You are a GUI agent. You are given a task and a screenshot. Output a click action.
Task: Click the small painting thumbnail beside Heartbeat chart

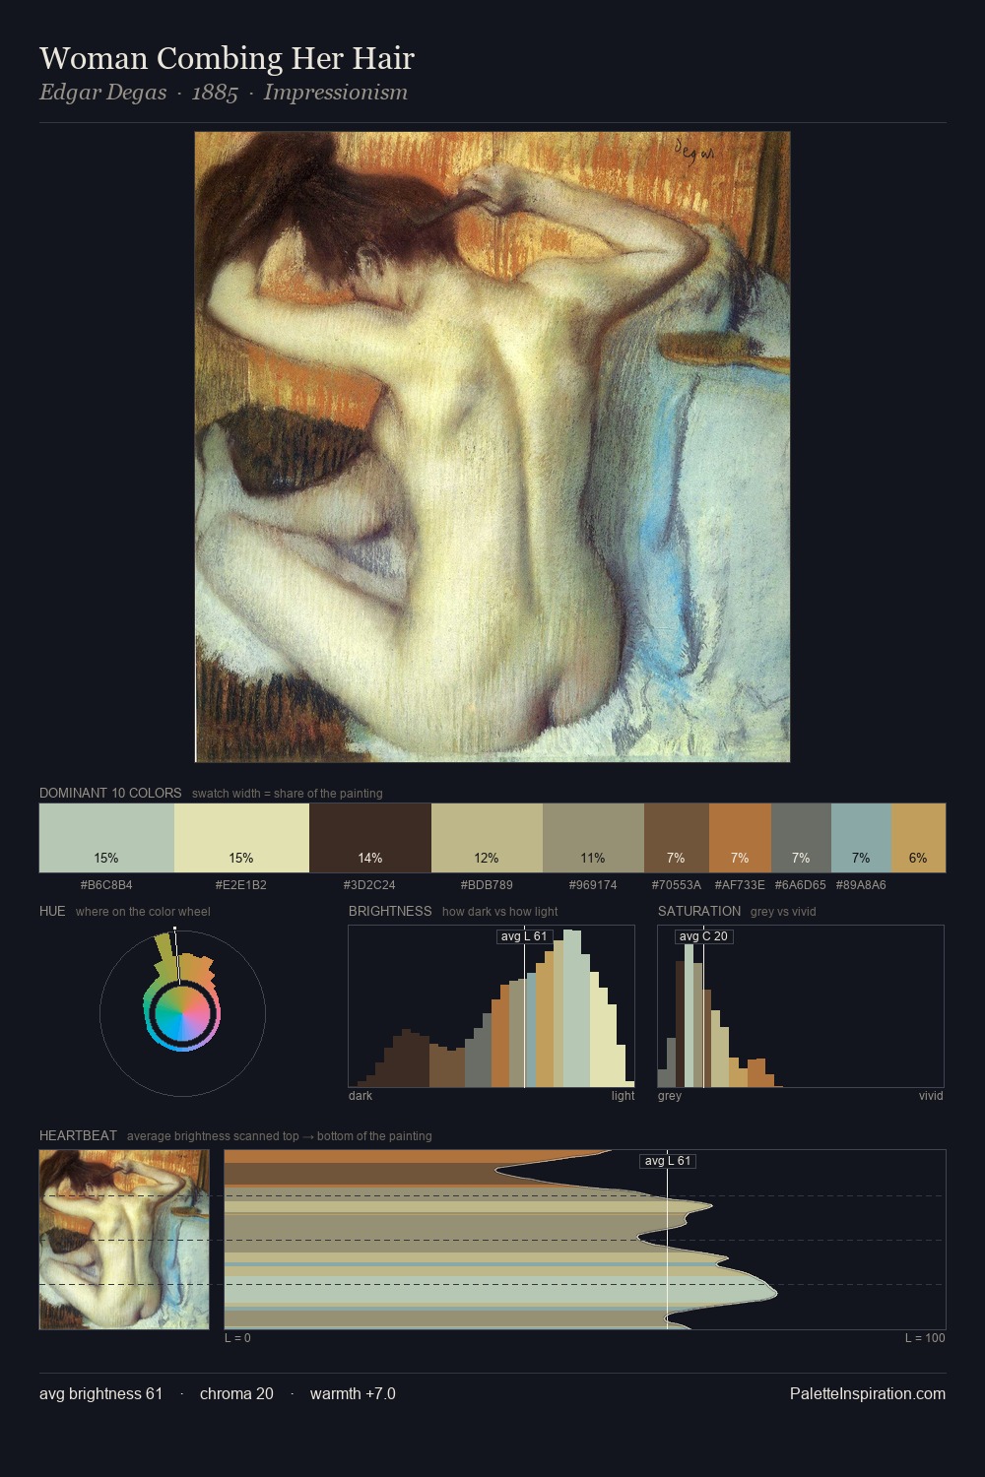click(124, 1240)
